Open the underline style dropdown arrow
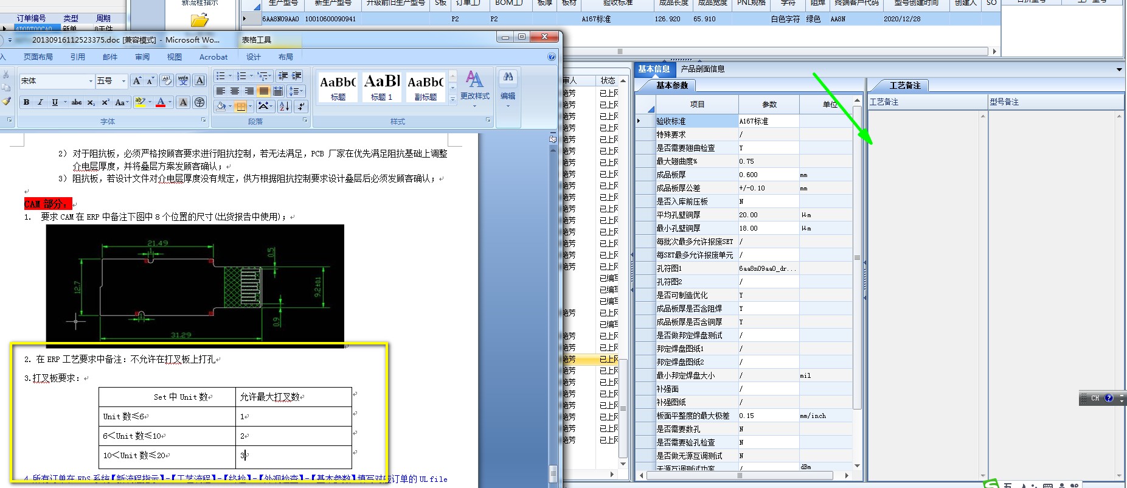The image size is (1127, 488). point(64,102)
